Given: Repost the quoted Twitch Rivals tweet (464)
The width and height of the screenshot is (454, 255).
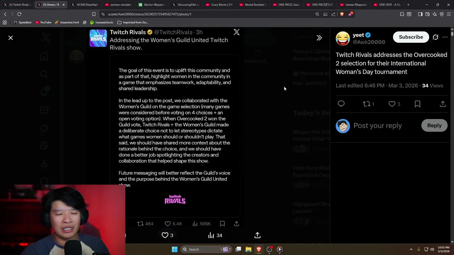Looking at the screenshot, I should coord(145,224).
